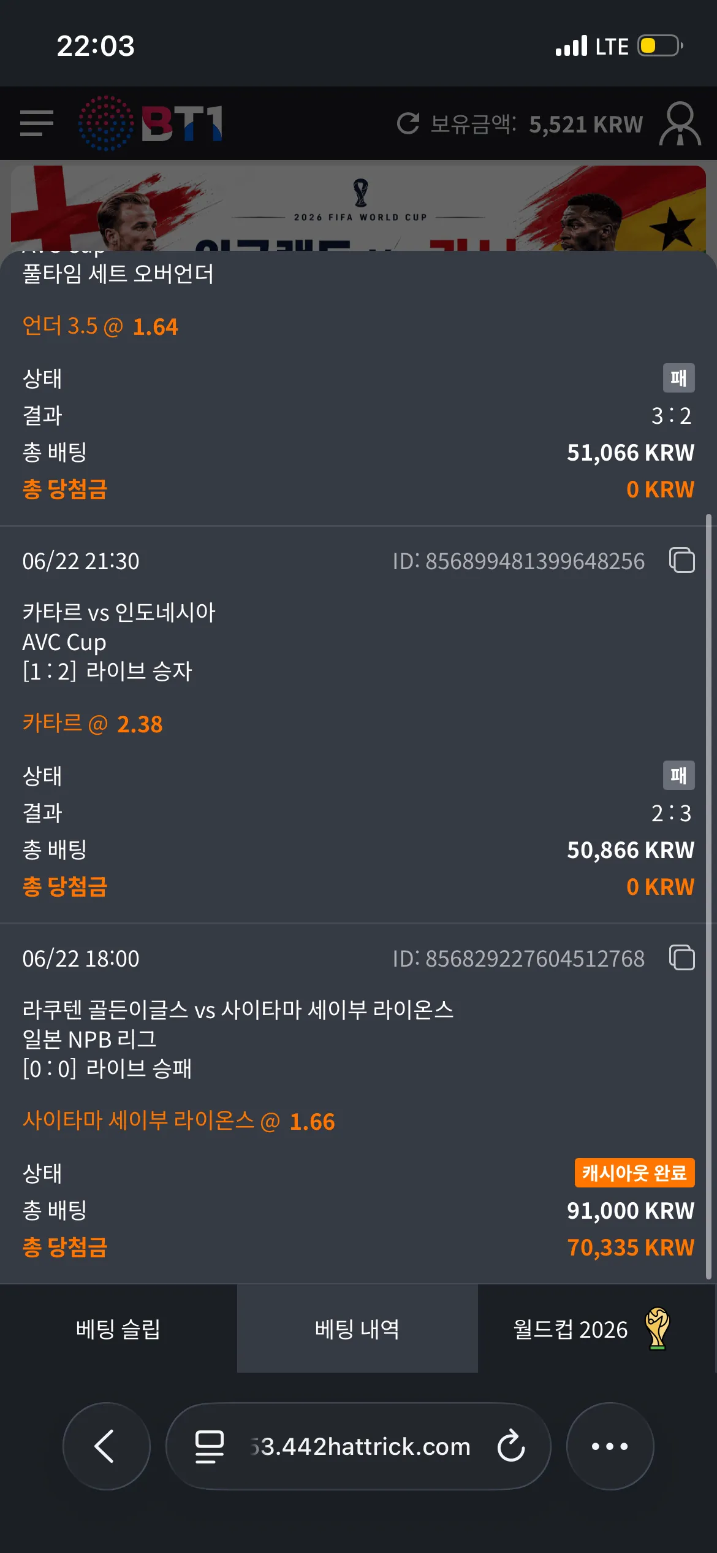
Task: Open the browser more options button
Action: click(610, 1446)
